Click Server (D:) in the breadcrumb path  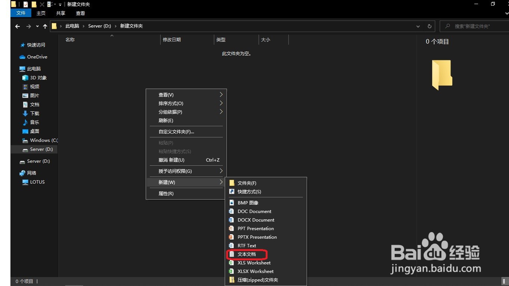tap(99, 26)
